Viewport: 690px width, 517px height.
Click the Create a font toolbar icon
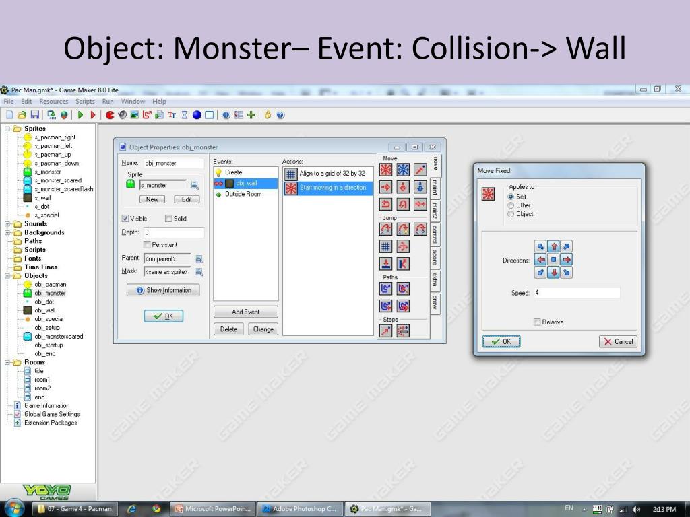[172, 115]
